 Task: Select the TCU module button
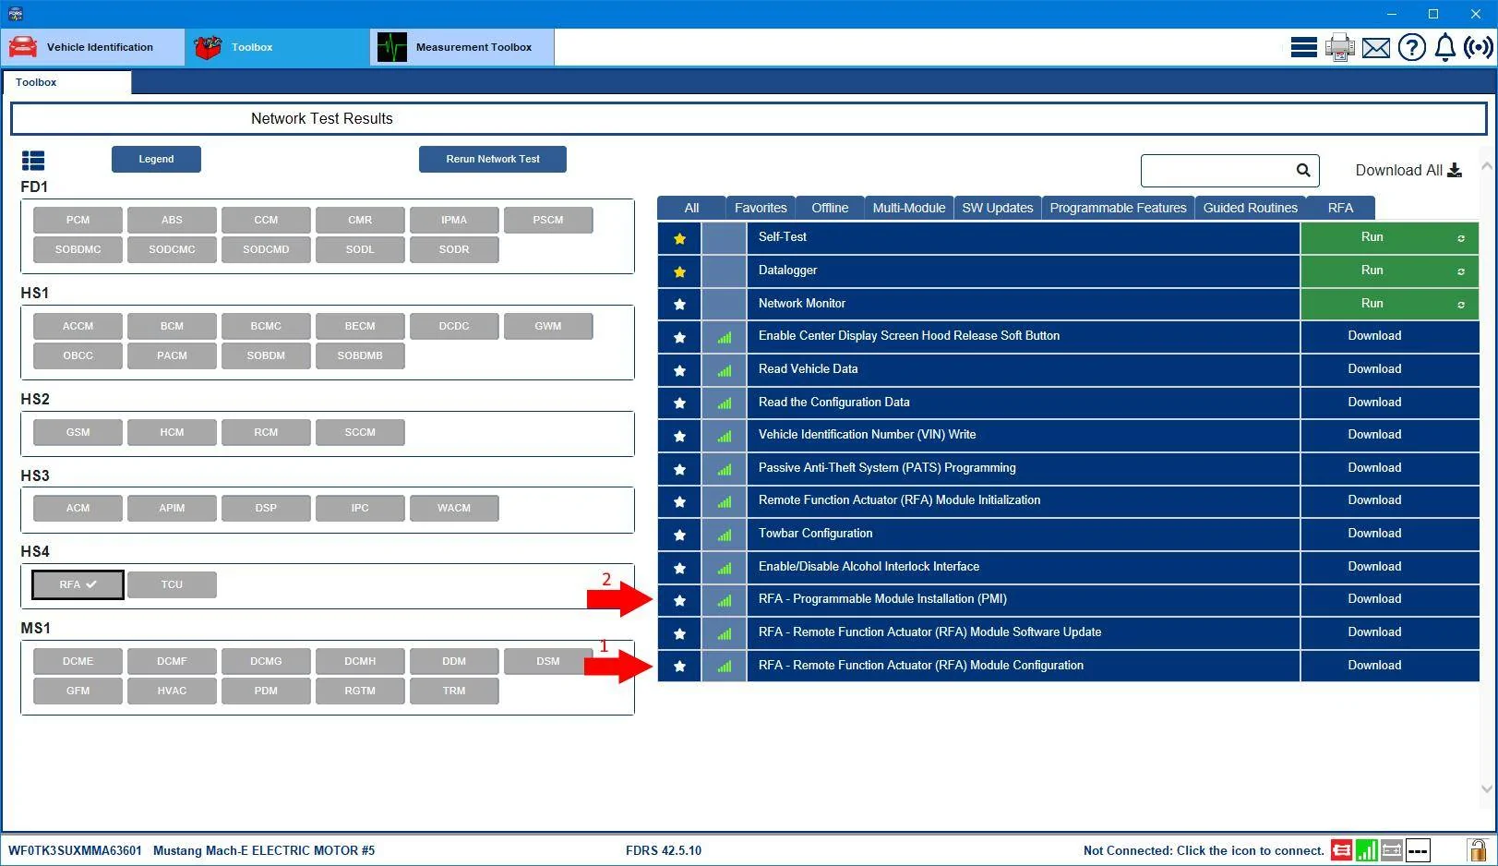[172, 585]
